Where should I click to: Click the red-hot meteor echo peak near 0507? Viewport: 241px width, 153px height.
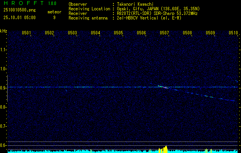click(166, 88)
